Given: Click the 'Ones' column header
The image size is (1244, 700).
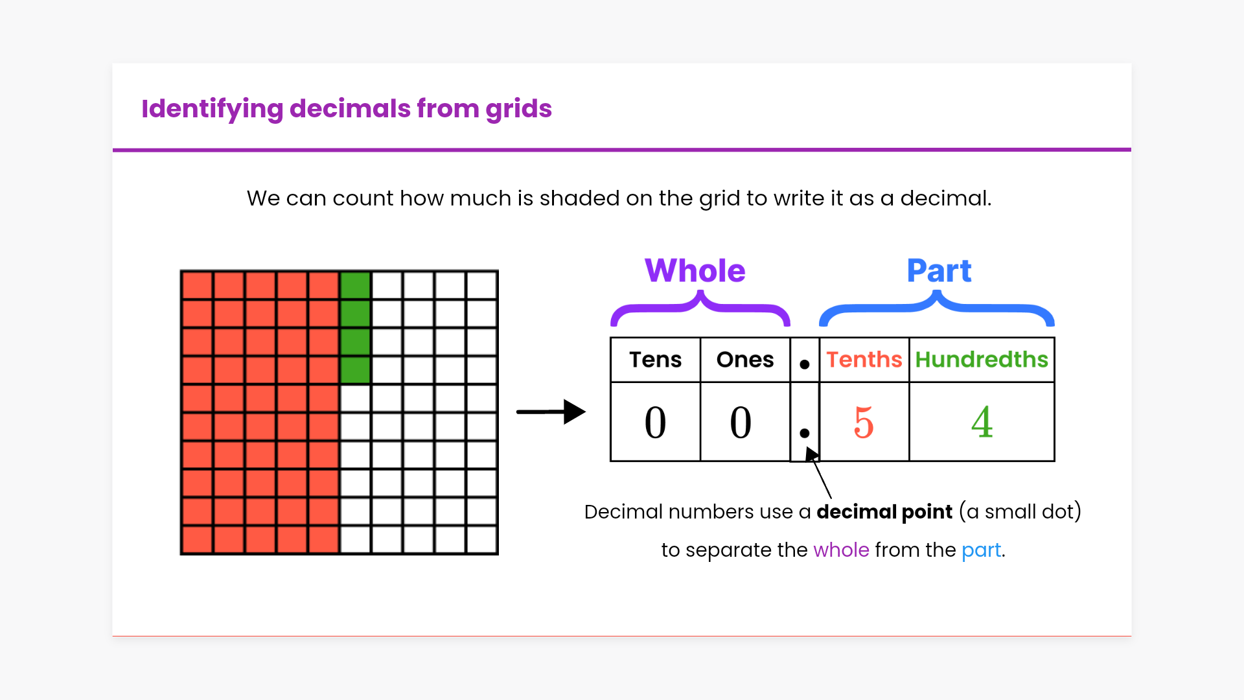Looking at the screenshot, I should (745, 360).
